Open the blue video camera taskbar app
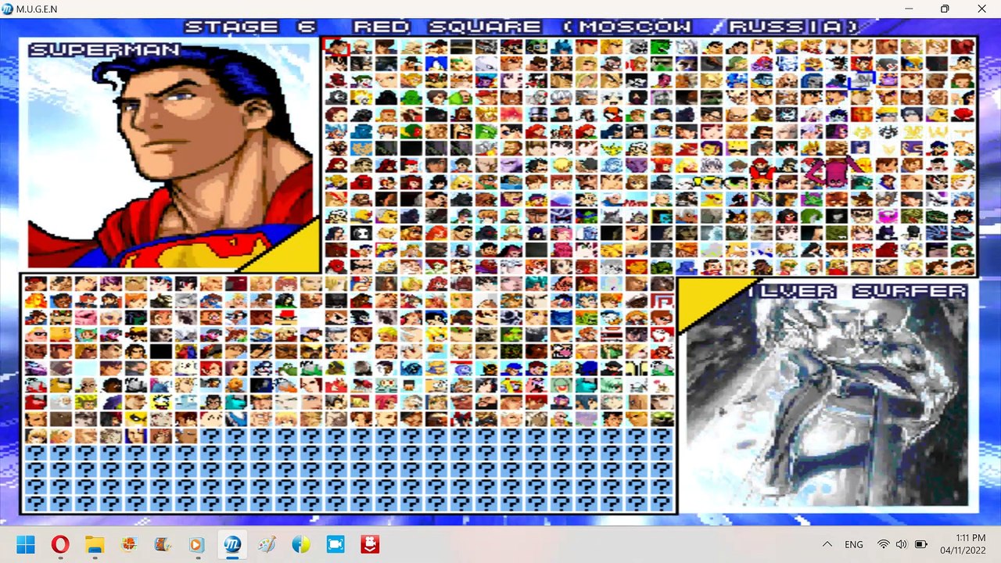Screen dimensions: 1001x563 pyautogui.click(x=335, y=544)
